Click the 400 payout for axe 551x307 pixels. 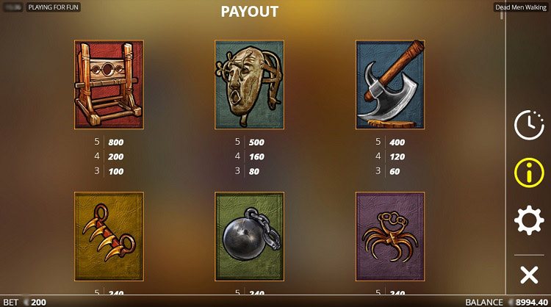(397, 142)
